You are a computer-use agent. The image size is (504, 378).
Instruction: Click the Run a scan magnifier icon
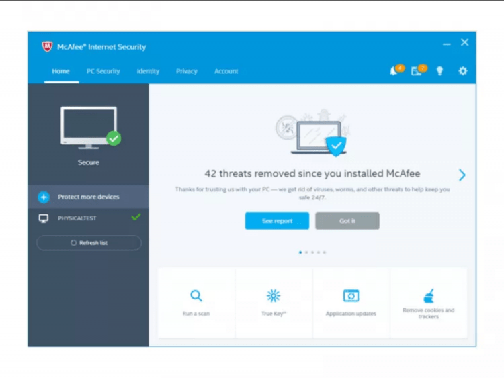point(196,295)
